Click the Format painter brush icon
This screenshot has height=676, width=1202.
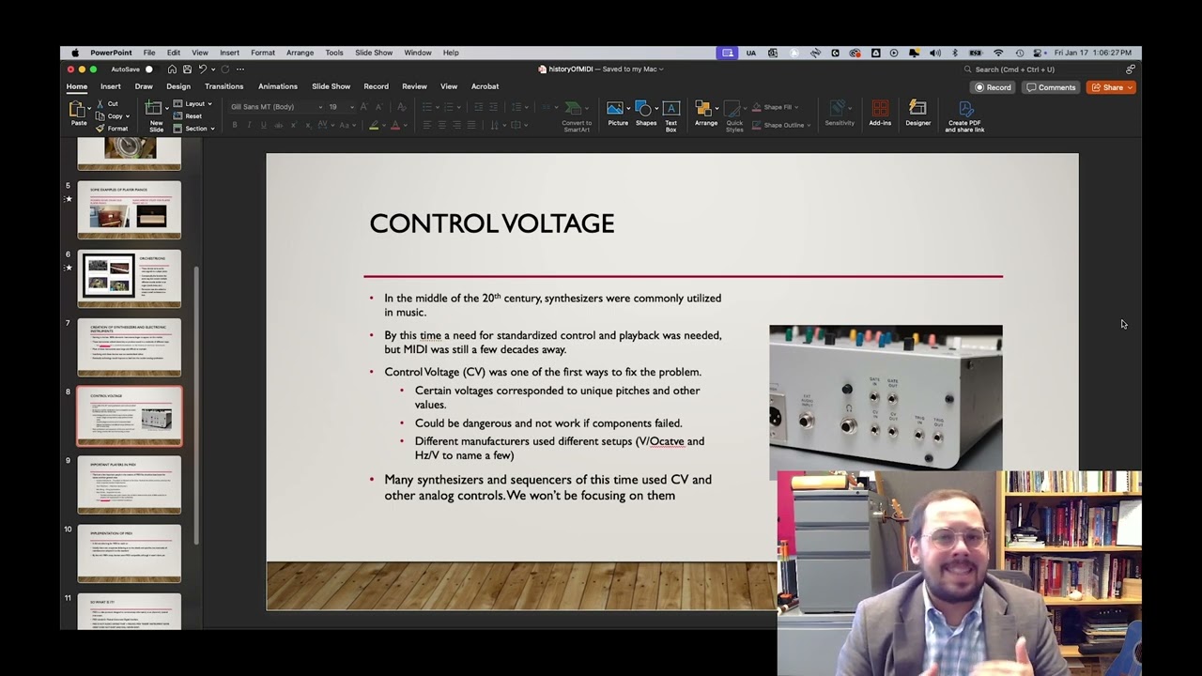point(100,129)
